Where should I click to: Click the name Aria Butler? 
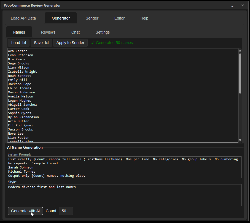(18, 121)
